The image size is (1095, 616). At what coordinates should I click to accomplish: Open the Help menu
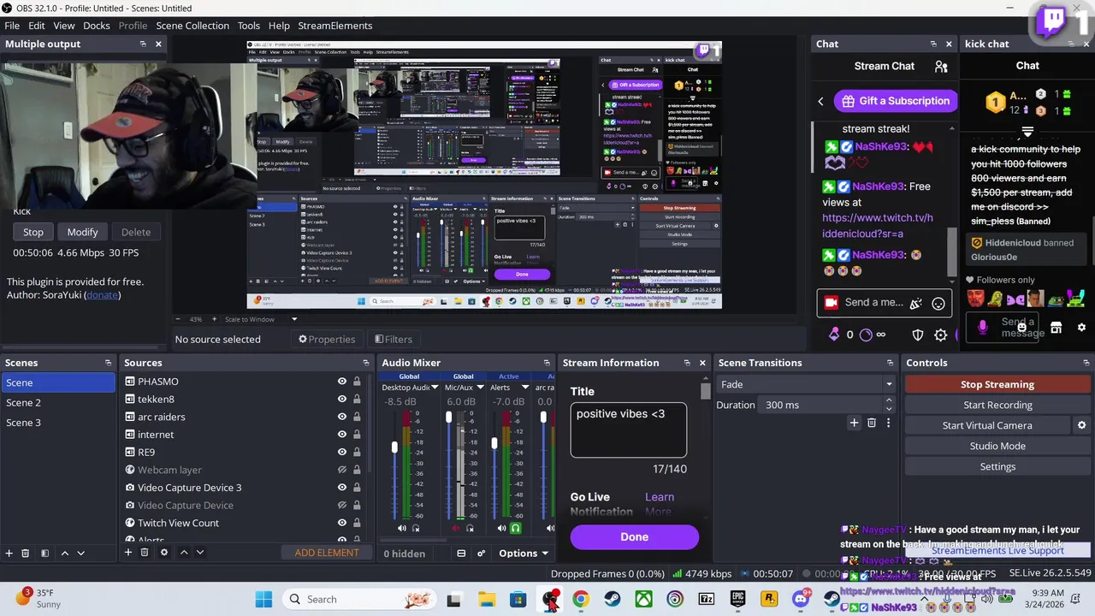click(279, 26)
